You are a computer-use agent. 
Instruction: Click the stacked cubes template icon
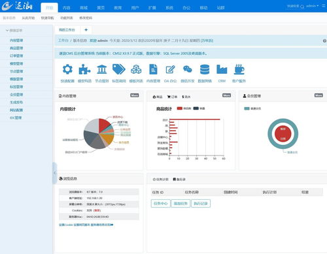click(136, 70)
